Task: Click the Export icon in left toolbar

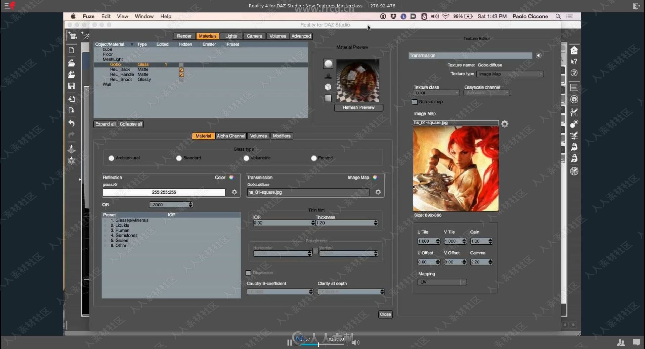Action: (x=71, y=110)
